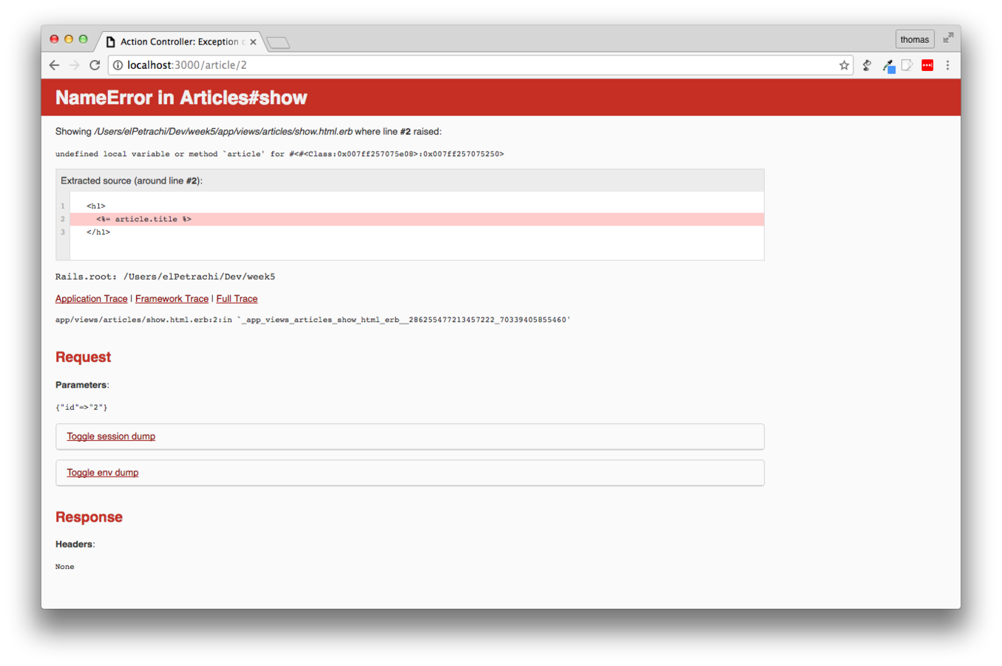This screenshot has width=1002, height=666.
Task: Click the highlighted article.title source line
Action: (x=417, y=219)
